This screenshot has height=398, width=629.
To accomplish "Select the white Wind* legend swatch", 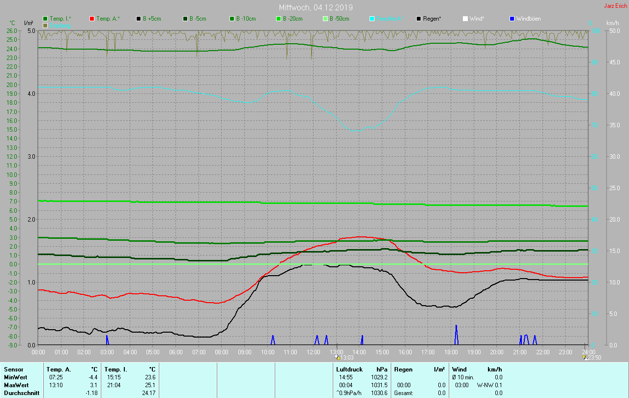I will coord(465,19).
